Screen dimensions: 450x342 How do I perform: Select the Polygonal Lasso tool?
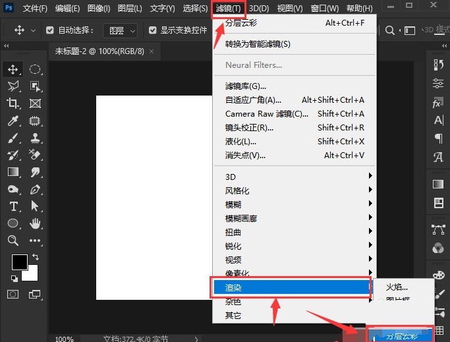[13, 86]
